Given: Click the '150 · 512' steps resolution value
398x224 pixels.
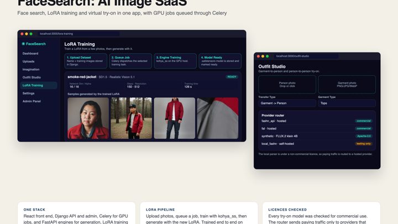Looking at the screenshot, I should coord(133,87).
